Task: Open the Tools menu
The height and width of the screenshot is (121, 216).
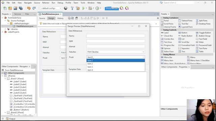Action: coord(83,3)
